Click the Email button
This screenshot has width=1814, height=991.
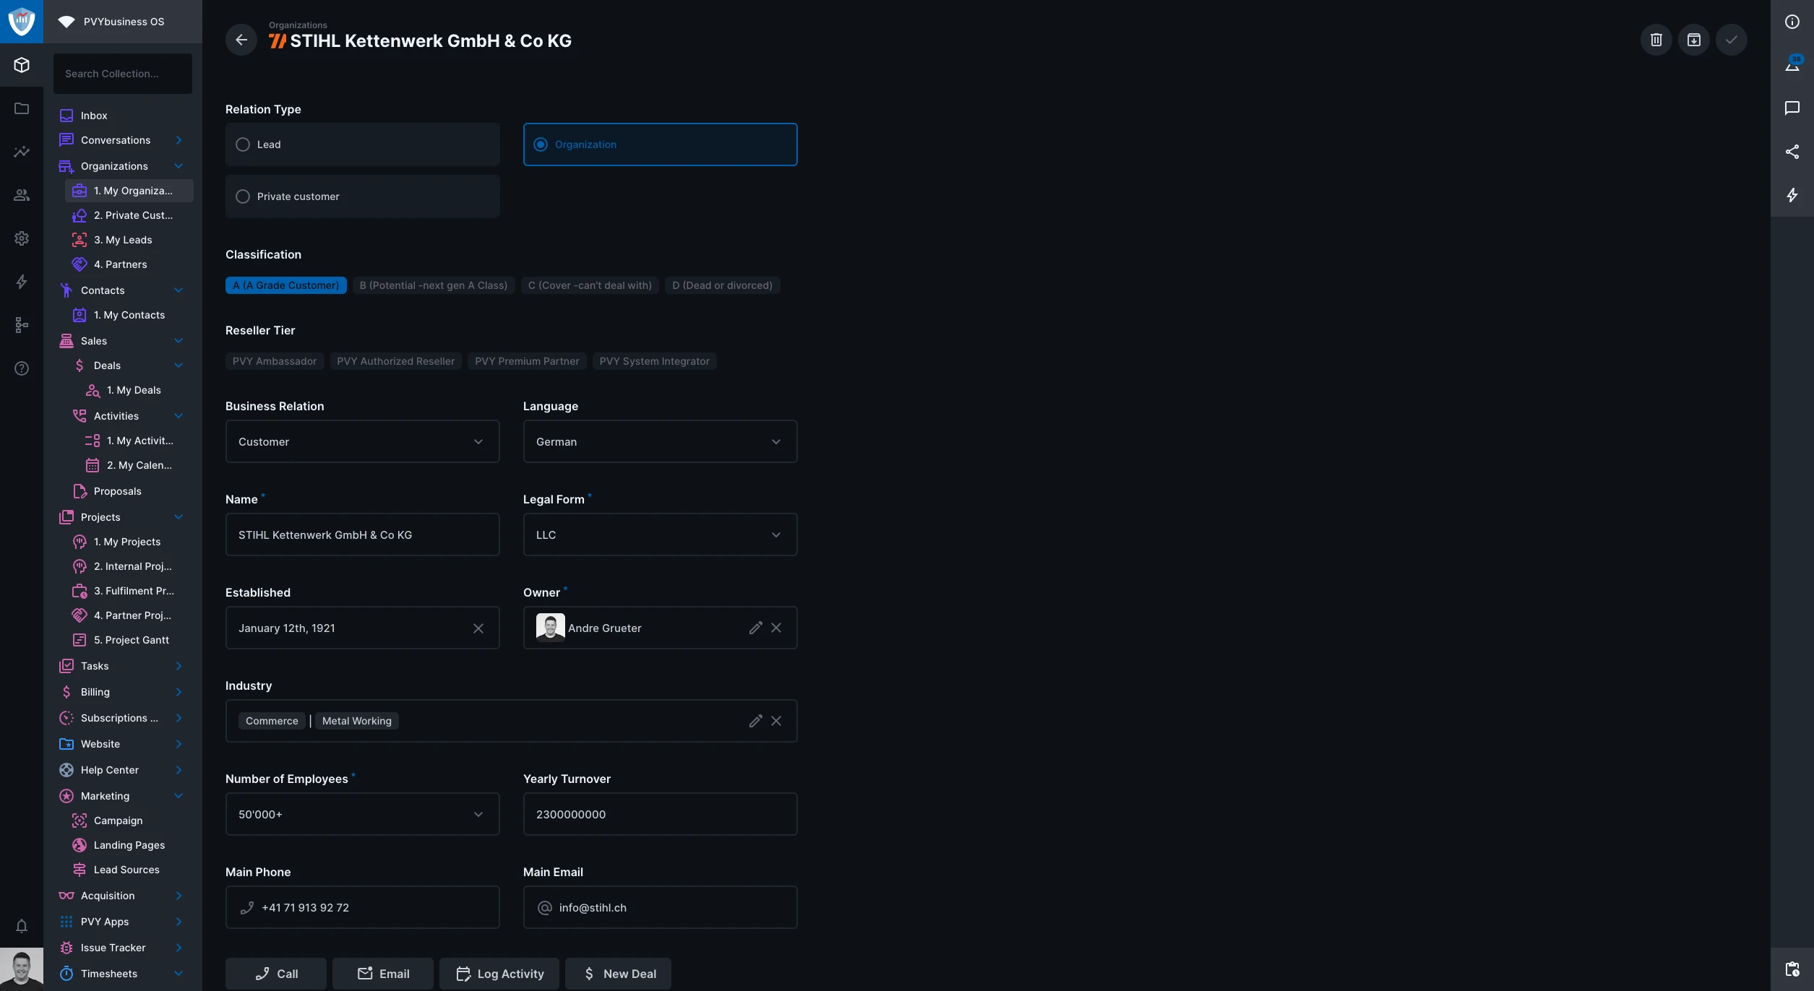pos(383,974)
